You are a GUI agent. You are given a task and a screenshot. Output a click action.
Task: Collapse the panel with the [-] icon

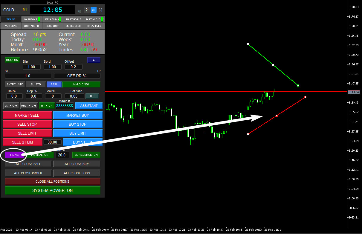tap(100, 10)
